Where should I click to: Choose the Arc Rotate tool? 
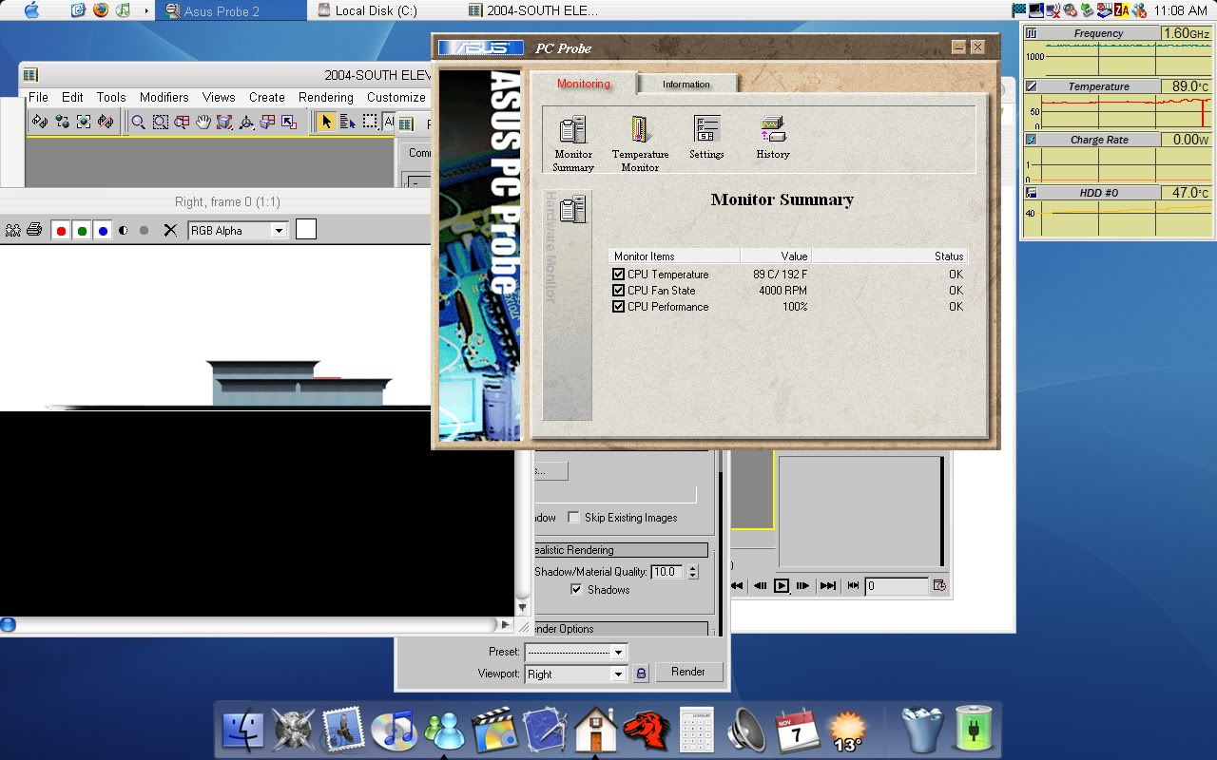(x=246, y=122)
